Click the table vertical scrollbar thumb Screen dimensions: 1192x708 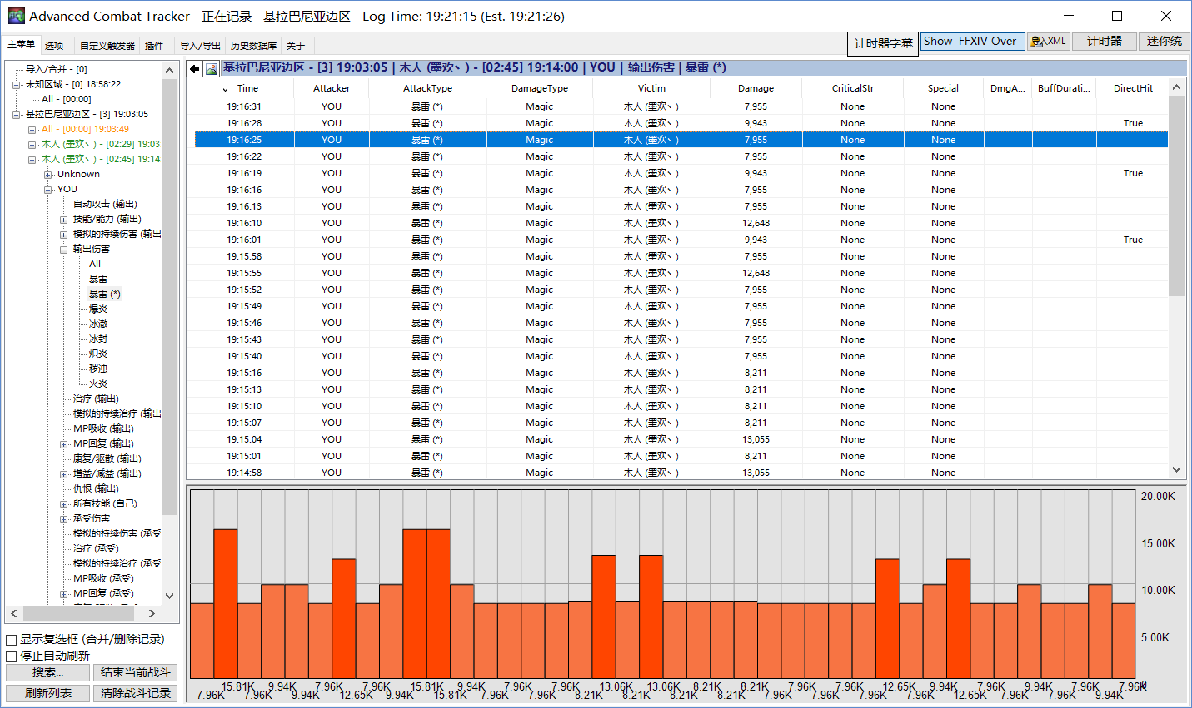pos(1176,196)
